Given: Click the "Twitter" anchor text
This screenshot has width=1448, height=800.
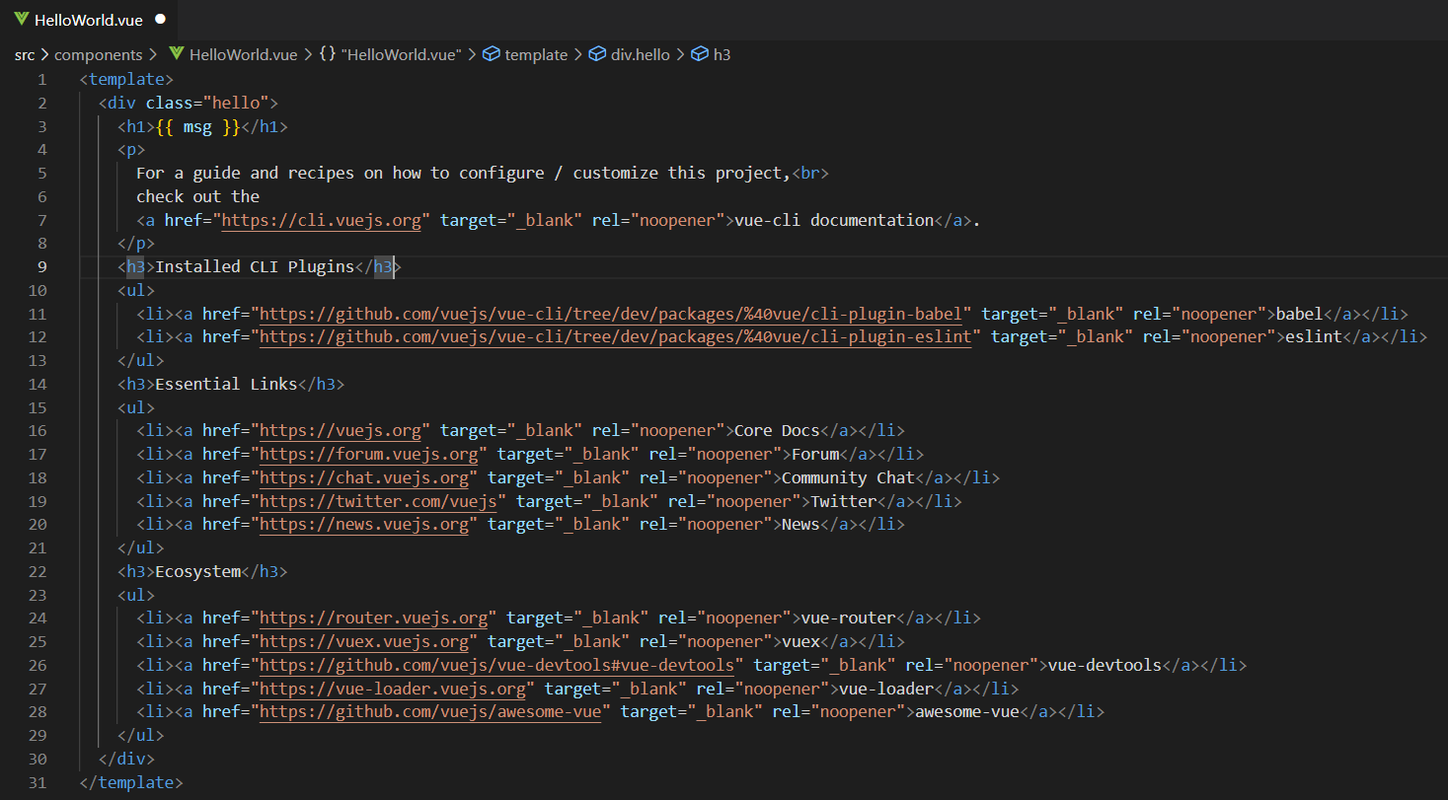Looking at the screenshot, I should pyautogui.click(x=843, y=501).
